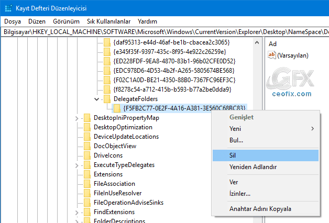Click the registry path address bar
This screenshot has width=329, height=223.
click(x=165, y=32)
